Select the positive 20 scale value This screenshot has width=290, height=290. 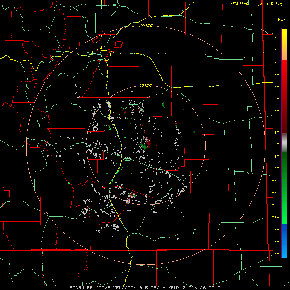277,121
